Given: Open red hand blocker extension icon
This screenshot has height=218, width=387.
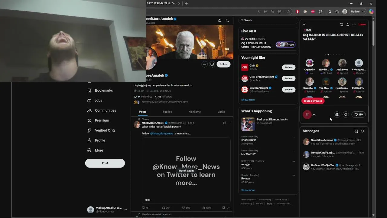Looking at the screenshot, I should pos(298,12).
